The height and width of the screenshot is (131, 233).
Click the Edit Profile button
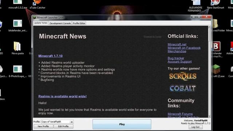63,126
